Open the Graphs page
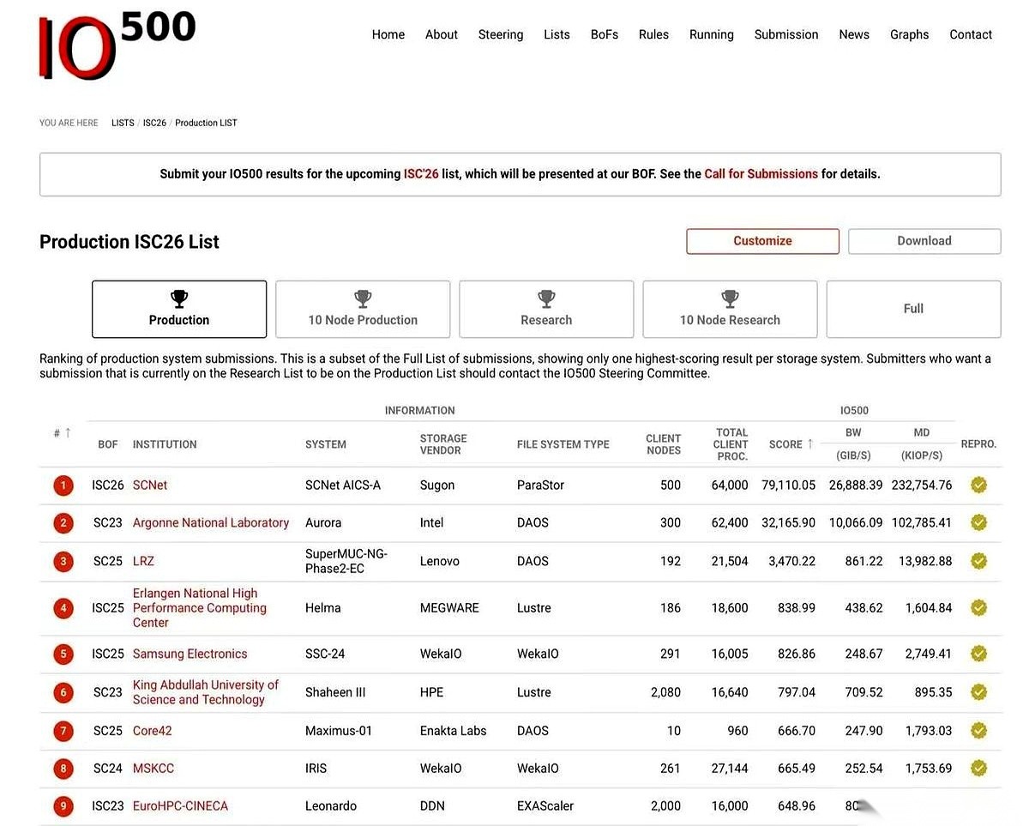This screenshot has width=1029, height=826. coord(910,34)
